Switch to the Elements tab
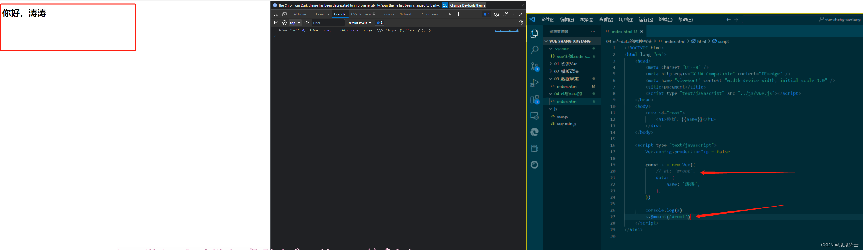 coord(322,14)
